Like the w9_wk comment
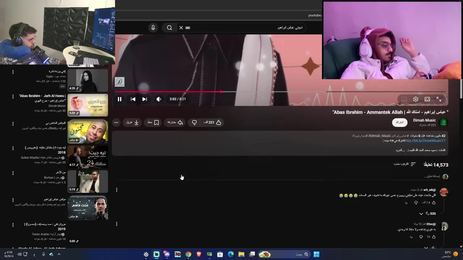Image resolution: width=463 pixels, height=260 pixels. click(x=434, y=203)
